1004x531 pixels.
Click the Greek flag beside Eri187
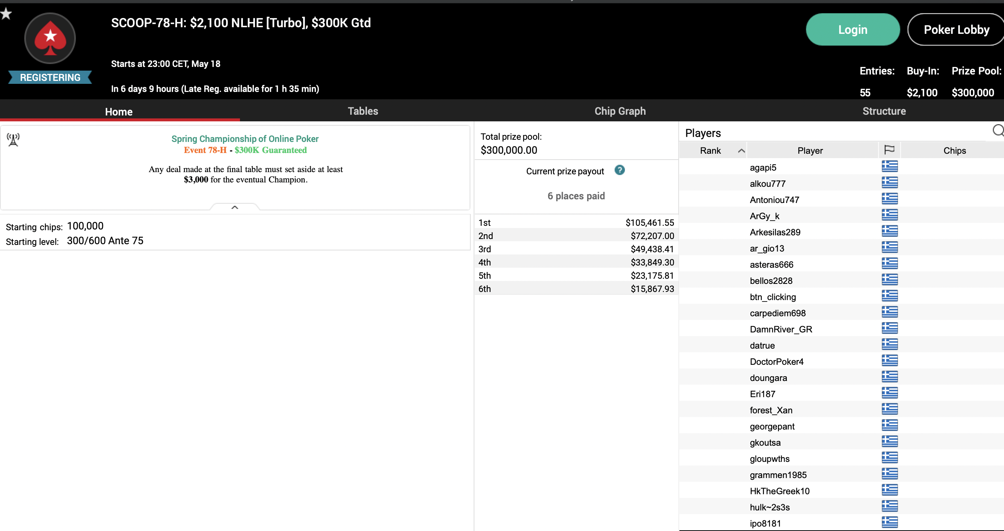pyautogui.click(x=890, y=393)
